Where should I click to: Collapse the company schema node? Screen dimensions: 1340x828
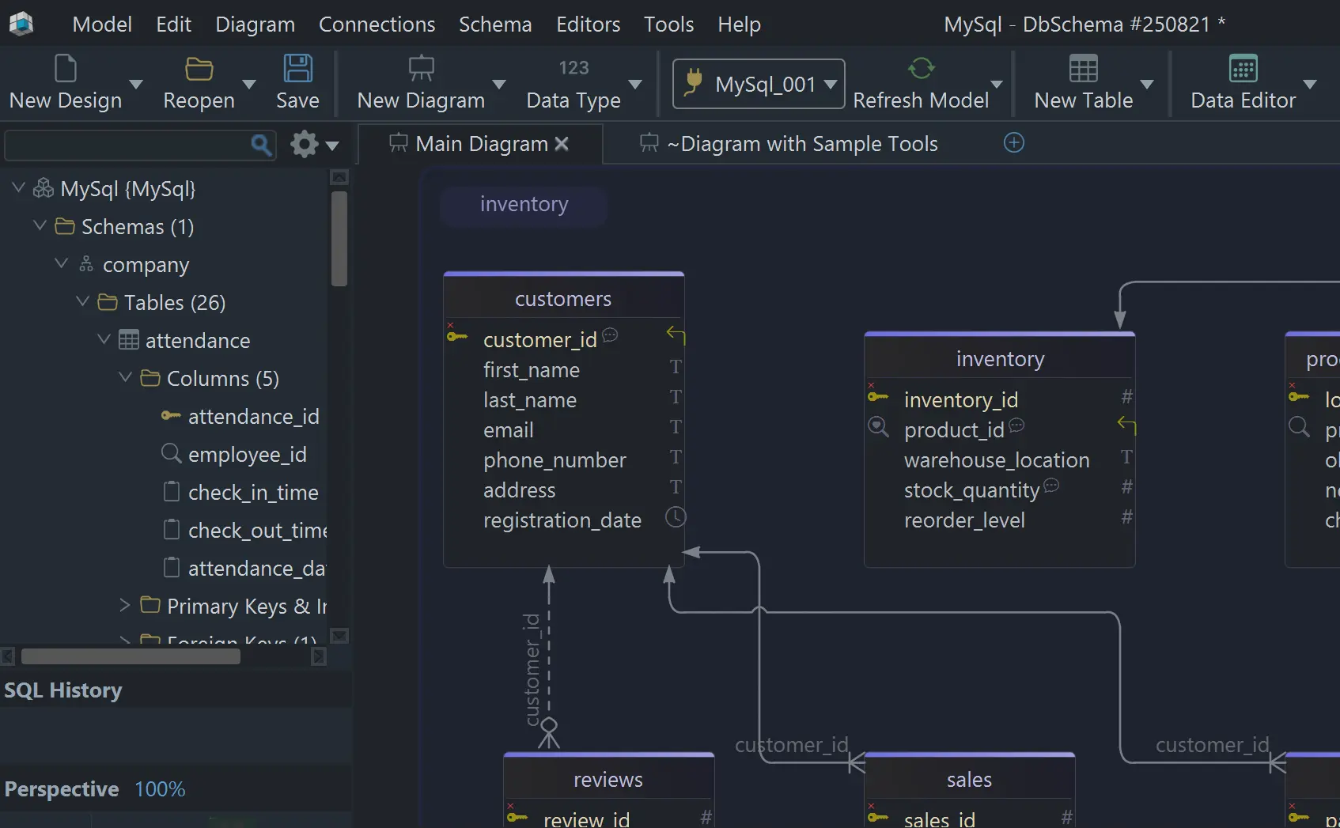(x=61, y=263)
